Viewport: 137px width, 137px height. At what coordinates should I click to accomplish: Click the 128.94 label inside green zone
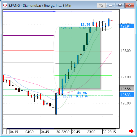67,28
